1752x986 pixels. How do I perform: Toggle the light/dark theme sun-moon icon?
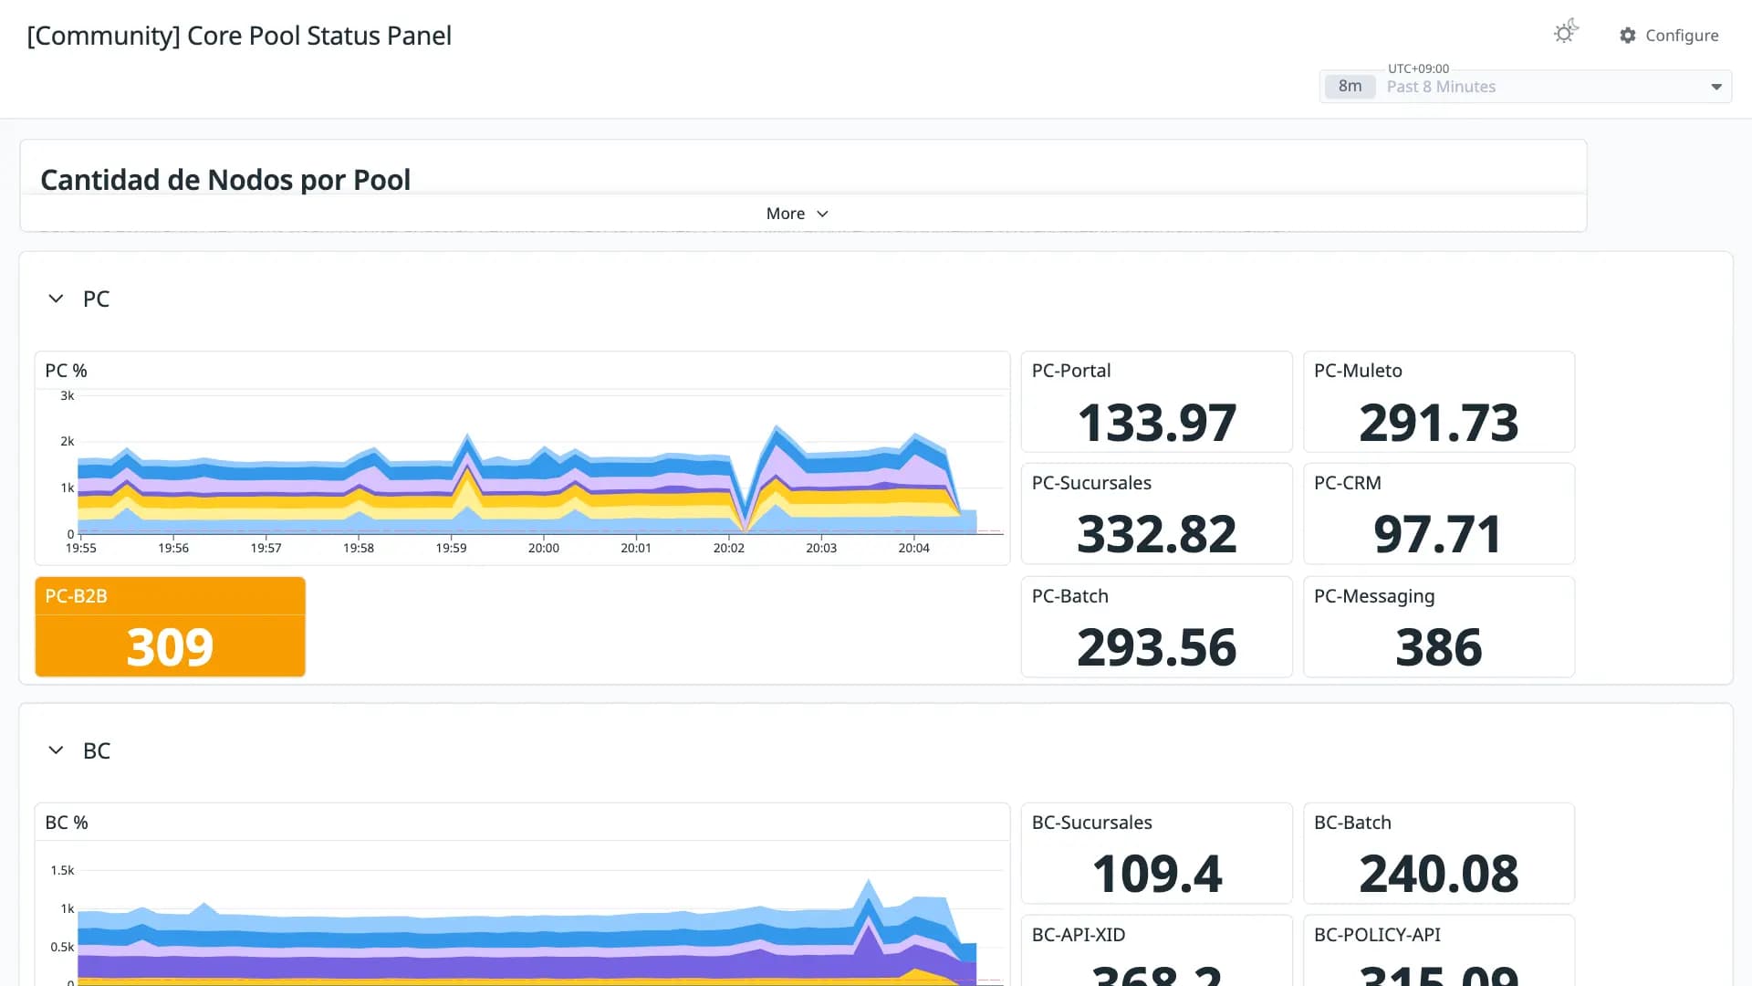coord(1566,33)
